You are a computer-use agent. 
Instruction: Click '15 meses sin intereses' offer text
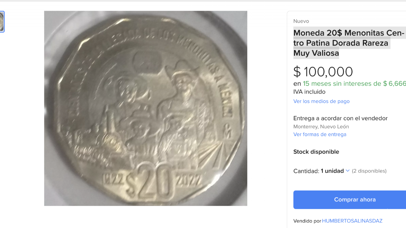click(x=342, y=84)
